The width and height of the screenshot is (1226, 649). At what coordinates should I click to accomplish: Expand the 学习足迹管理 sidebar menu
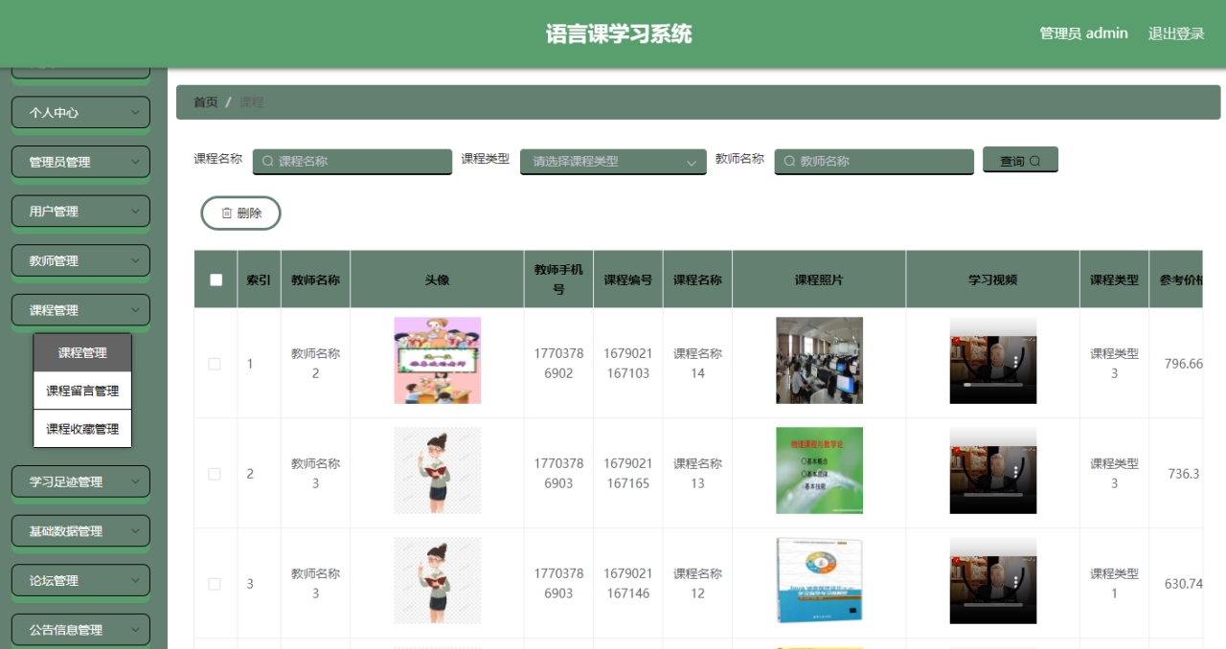[x=80, y=481]
